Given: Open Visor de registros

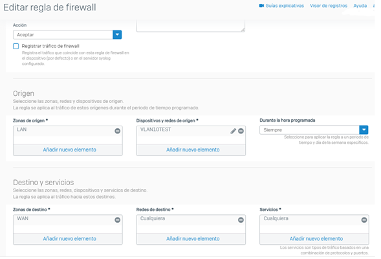Looking at the screenshot, I should coord(329,6).
